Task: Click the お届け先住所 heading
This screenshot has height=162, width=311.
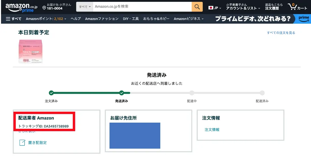Action: tap(123, 118)
